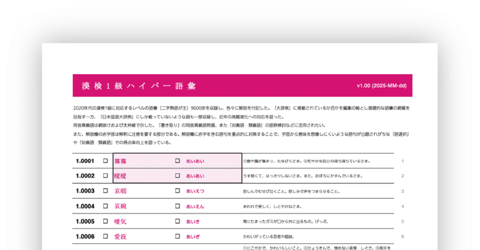Tick the checkbox beside あいえん reading

tap(178, 206)
